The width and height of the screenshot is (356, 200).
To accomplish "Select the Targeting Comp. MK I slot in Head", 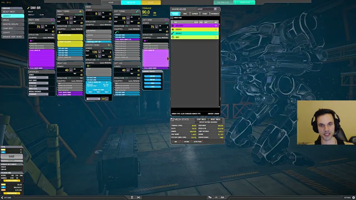I will tap(98, 42).
